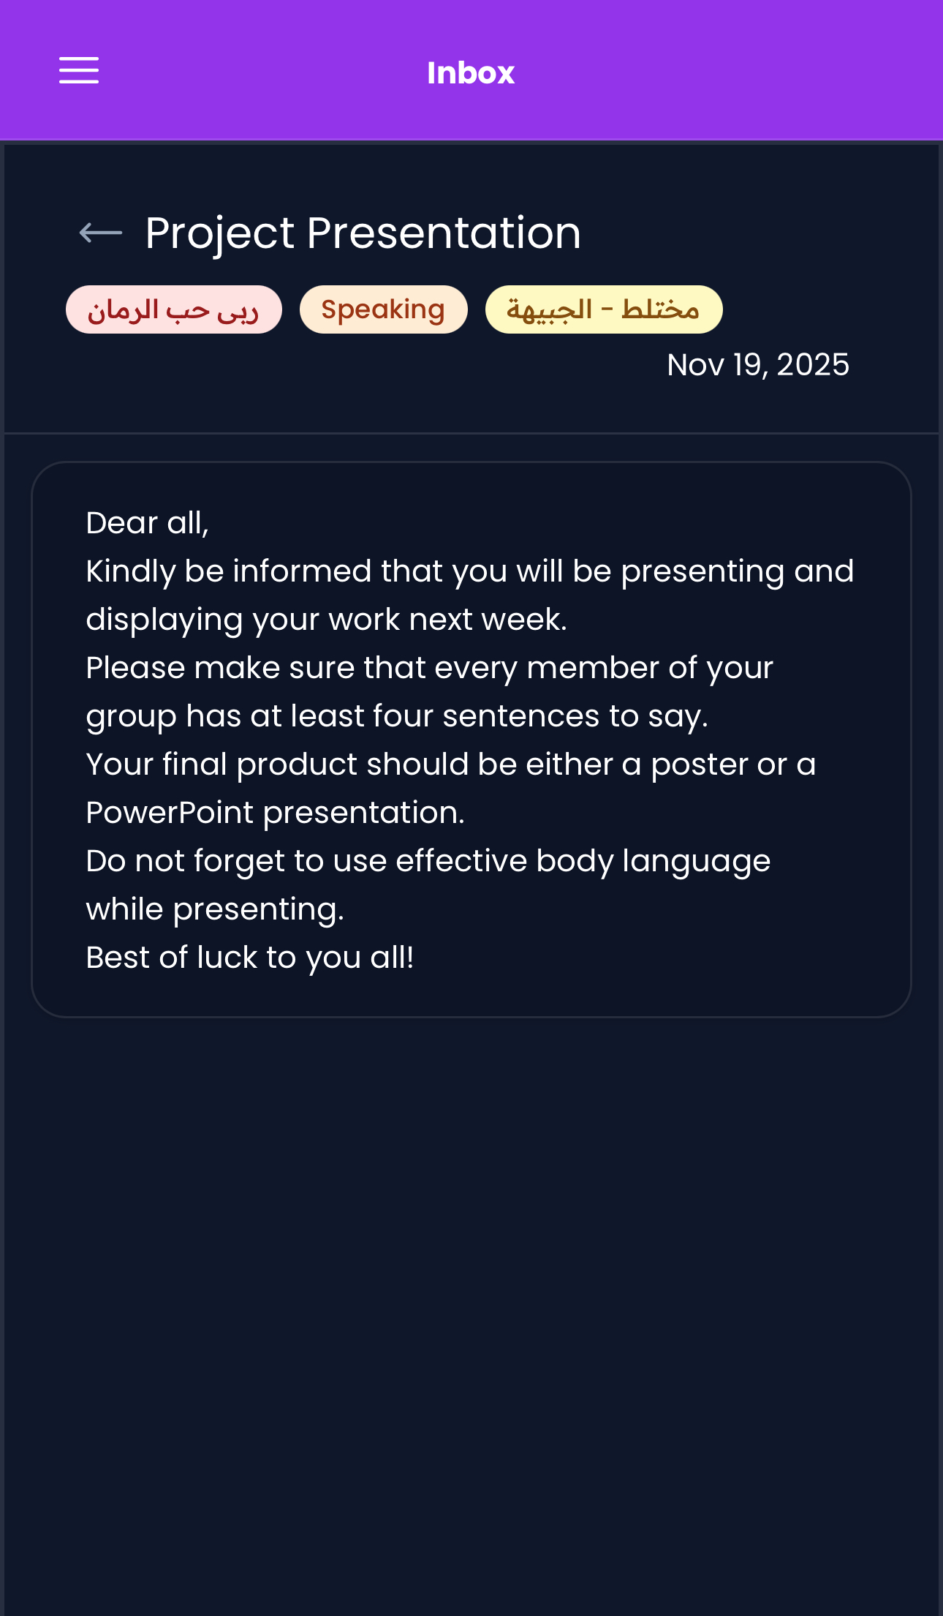Click the "while presenting." line
Viewport: 943px width, 1616px height.
[214, 909]
